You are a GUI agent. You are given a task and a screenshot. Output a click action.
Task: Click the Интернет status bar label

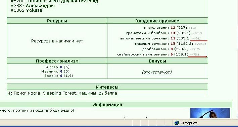click(189, 123)
